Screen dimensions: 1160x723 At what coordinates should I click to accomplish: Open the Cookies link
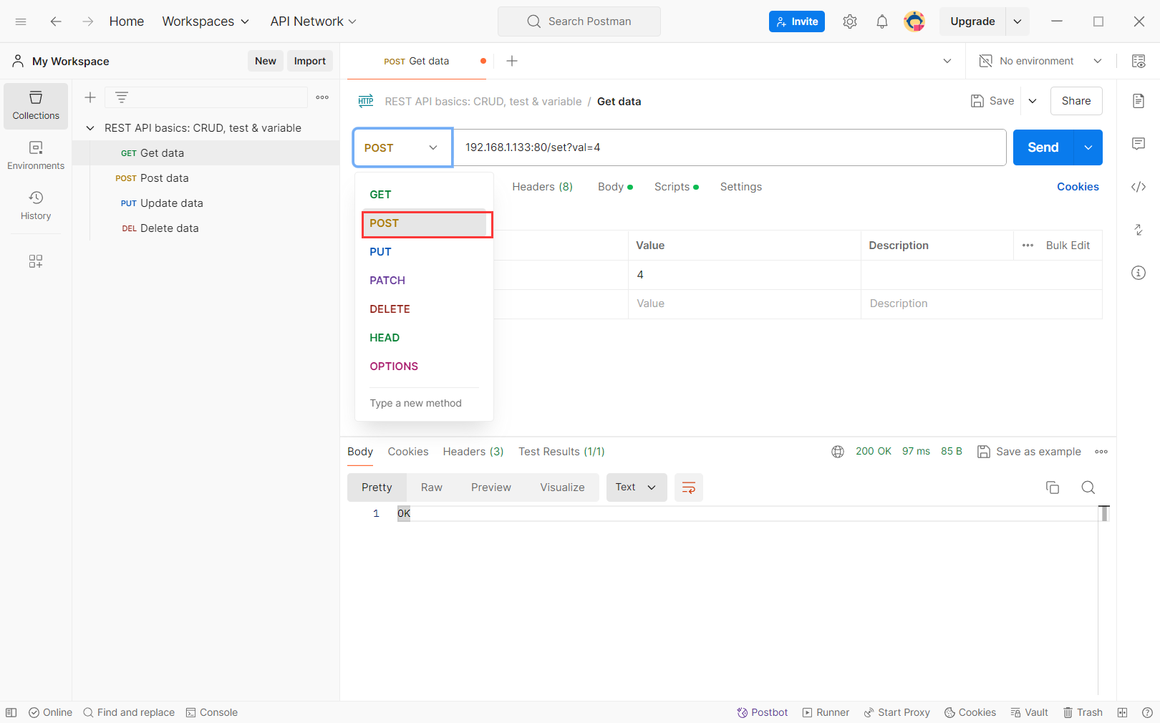(x=1078, y=187)
